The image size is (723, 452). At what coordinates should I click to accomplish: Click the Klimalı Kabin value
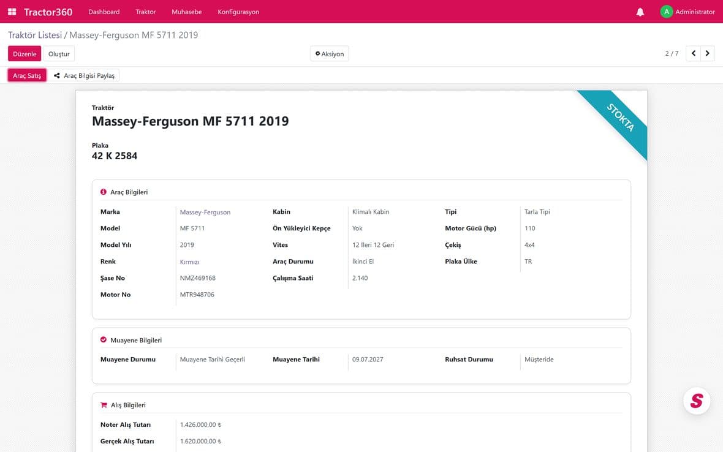[x=371, y=211]
